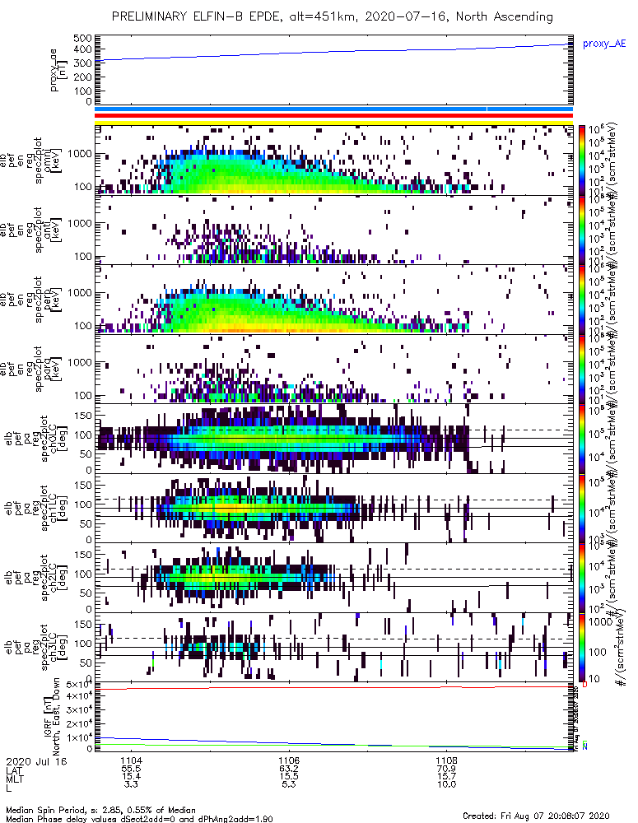Click the red status bar under top panel
Screen dimensions: 638x823
pyautogui.click(x=333, y=115)
